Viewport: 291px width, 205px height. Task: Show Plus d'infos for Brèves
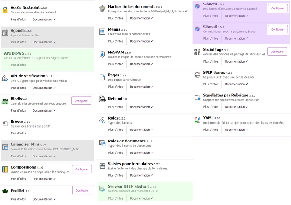click(19, 133)
